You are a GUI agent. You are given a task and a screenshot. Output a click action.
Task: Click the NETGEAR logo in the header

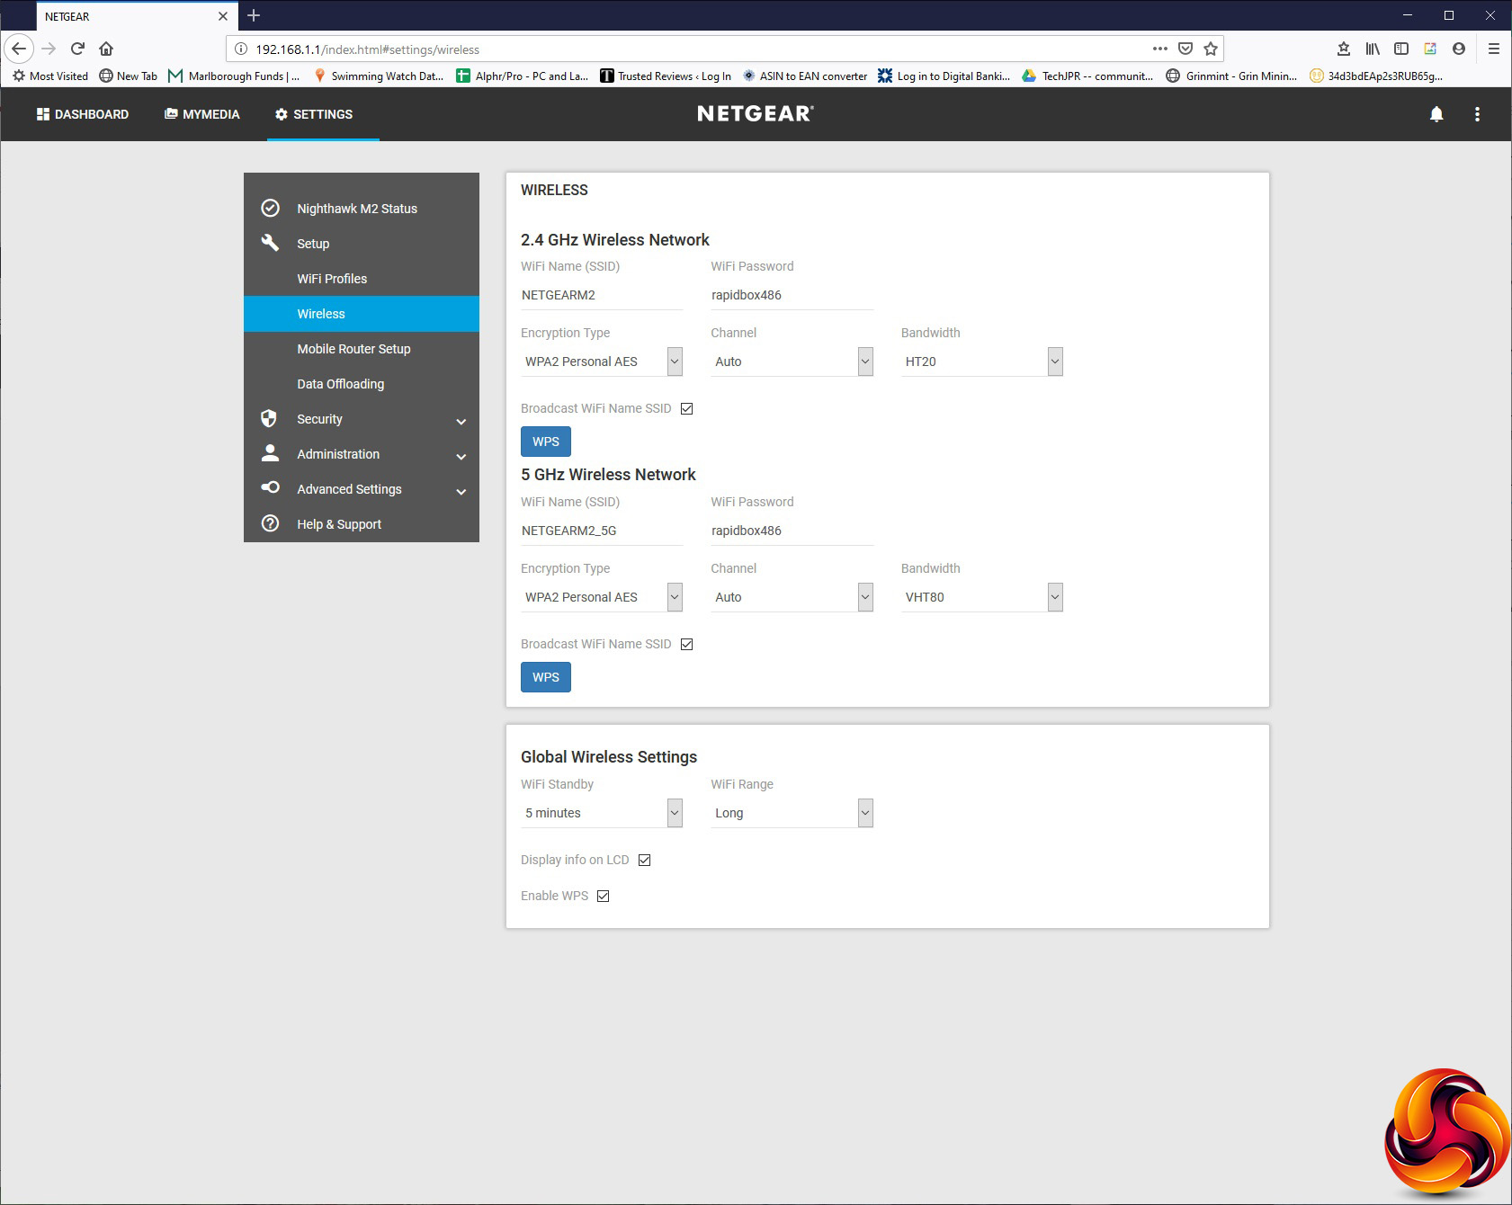coord(756,113)
